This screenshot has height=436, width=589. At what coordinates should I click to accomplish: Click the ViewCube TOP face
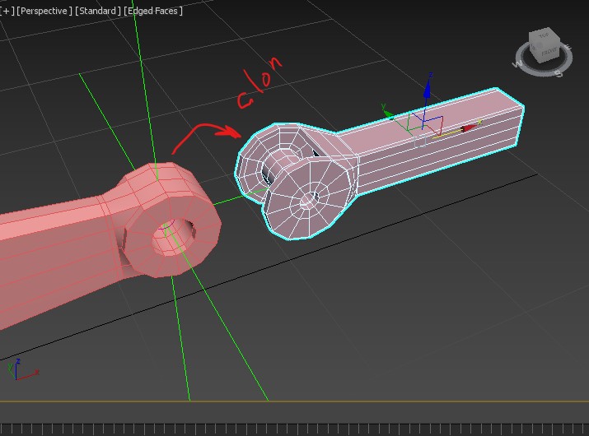[544, 36]
